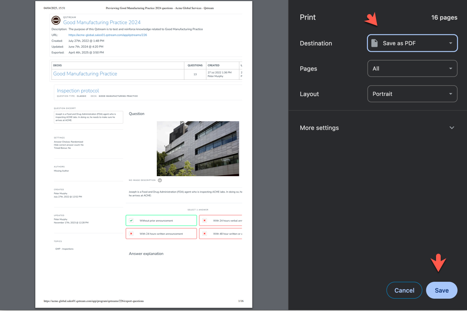
Task: Click the green checkmark on Without prior announcement
Action: tap(131, 221)
